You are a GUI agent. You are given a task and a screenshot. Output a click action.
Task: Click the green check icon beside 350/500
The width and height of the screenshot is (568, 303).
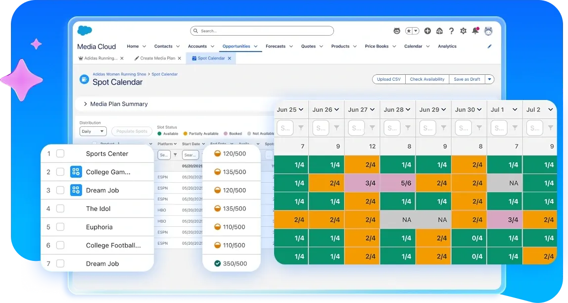[x=217, y=263]
